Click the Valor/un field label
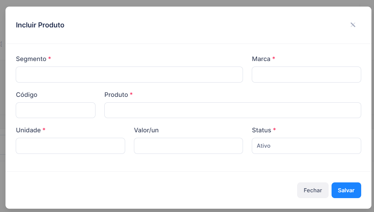This screenshot has height=212, width=374. click(146, 130)
